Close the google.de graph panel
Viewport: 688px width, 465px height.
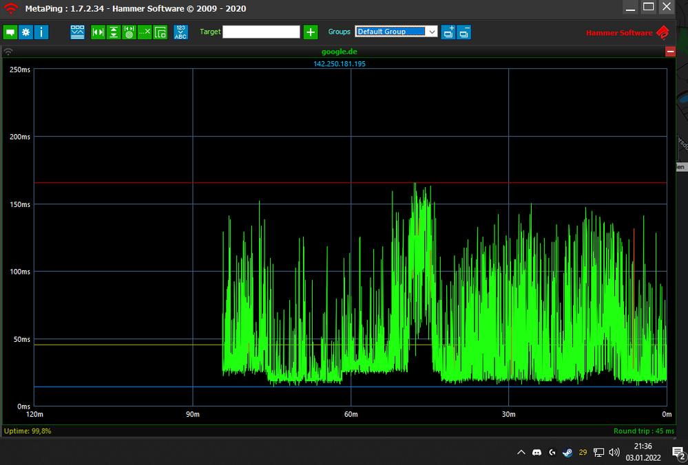[670, 52]
